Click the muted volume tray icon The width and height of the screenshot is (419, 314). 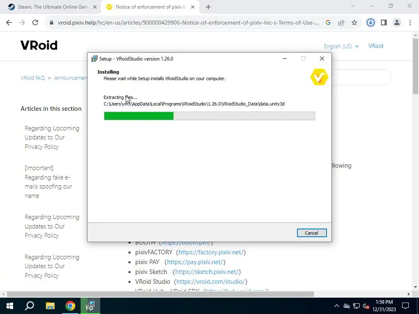point(366,306)
